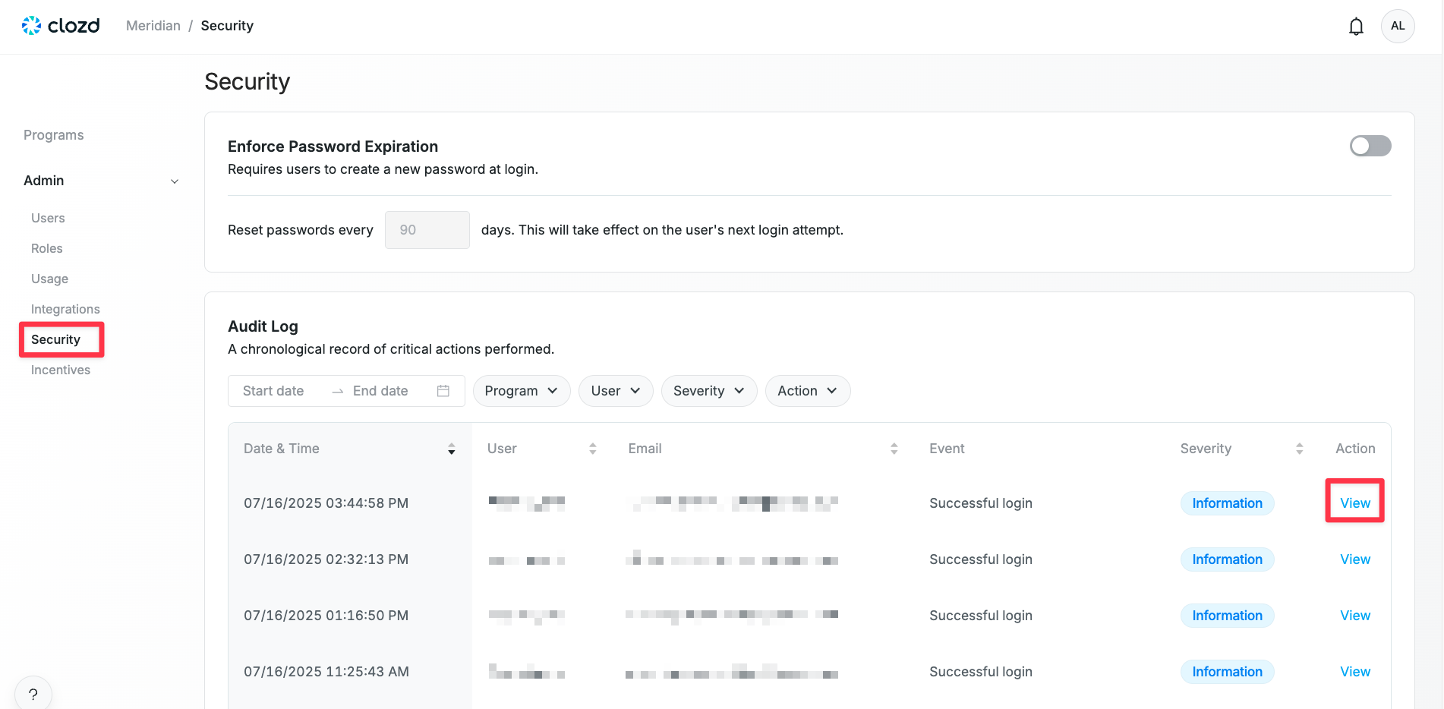Click Information badge for 02:32:13 PM row
Image resolution: width=1444 pixels, height=709 pixels.
coord(1227,559)
